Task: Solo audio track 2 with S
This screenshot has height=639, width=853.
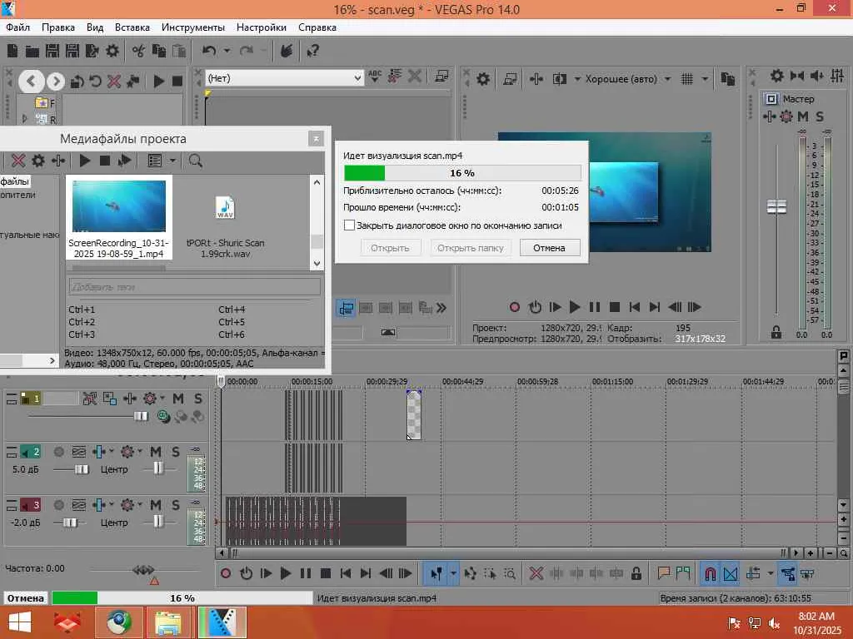Action: pos(175,452)
